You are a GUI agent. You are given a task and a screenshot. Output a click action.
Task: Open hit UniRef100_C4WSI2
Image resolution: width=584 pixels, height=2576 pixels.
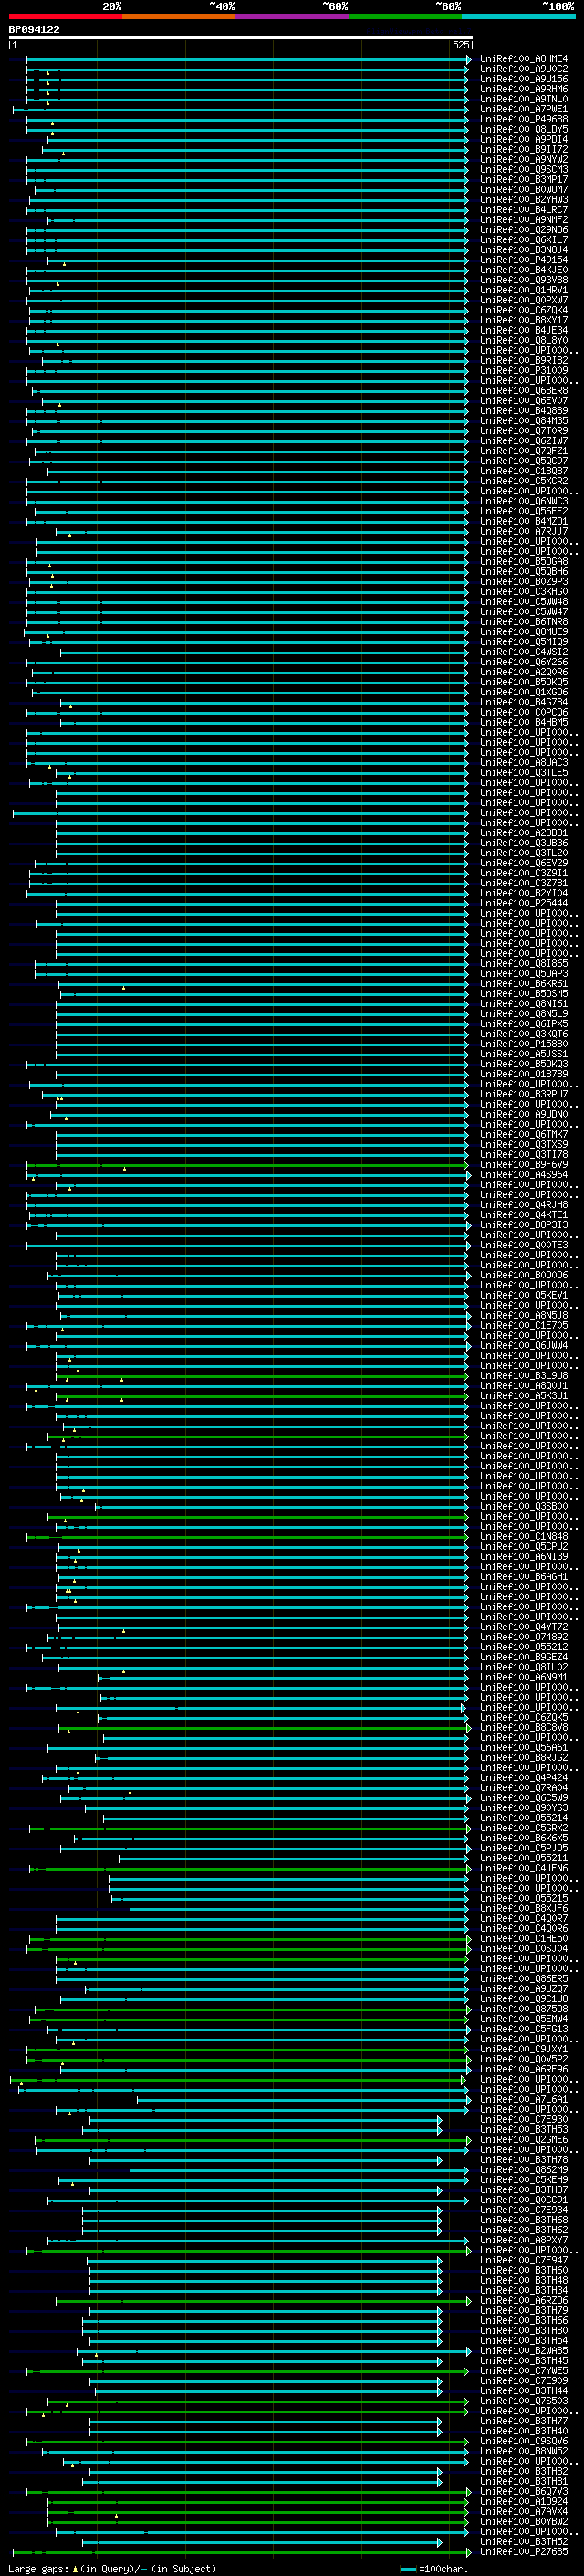click(524, 653)
